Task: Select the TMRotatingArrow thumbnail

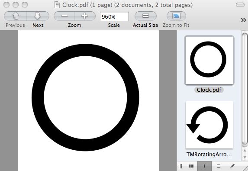Action: point(209,125)
